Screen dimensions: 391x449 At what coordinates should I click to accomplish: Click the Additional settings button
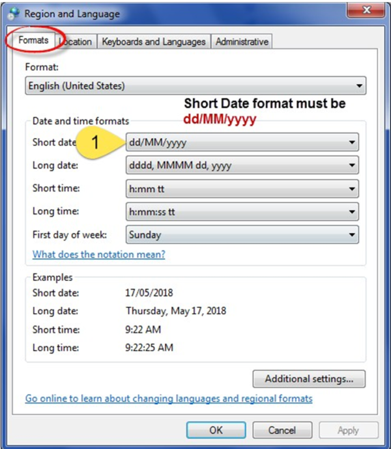(309, 378)
